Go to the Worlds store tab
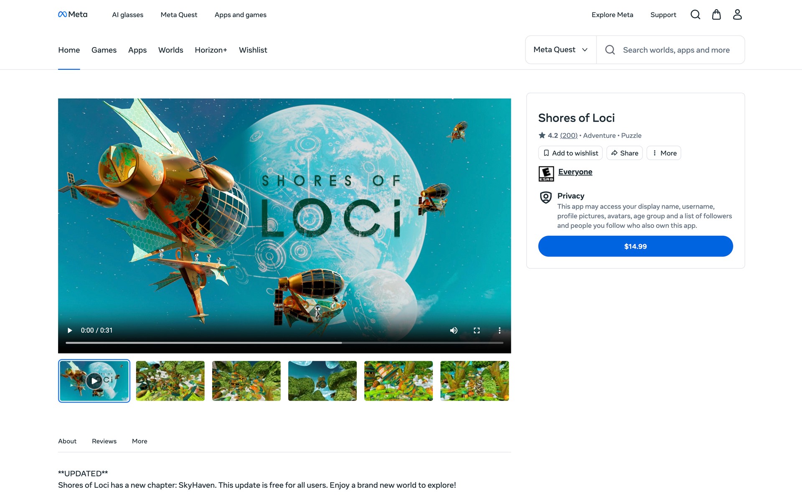Image resolution: width=802 pixels, height=495 pixels. pyautogui.click(x=170, y=50)
